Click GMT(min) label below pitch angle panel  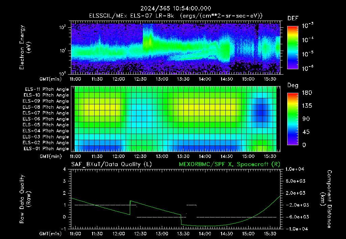click(x=51, y=156)
